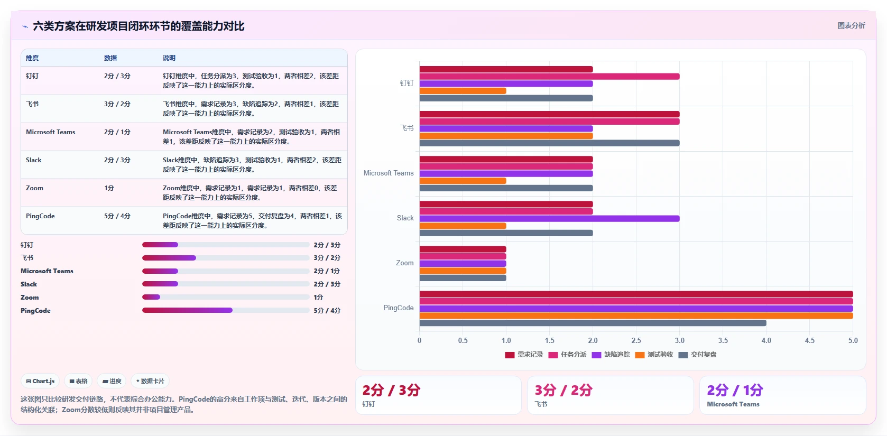The image size is (887, 436).
Task: Click the 1分 data cell for Zoom
Action: (x=109, y=188)
